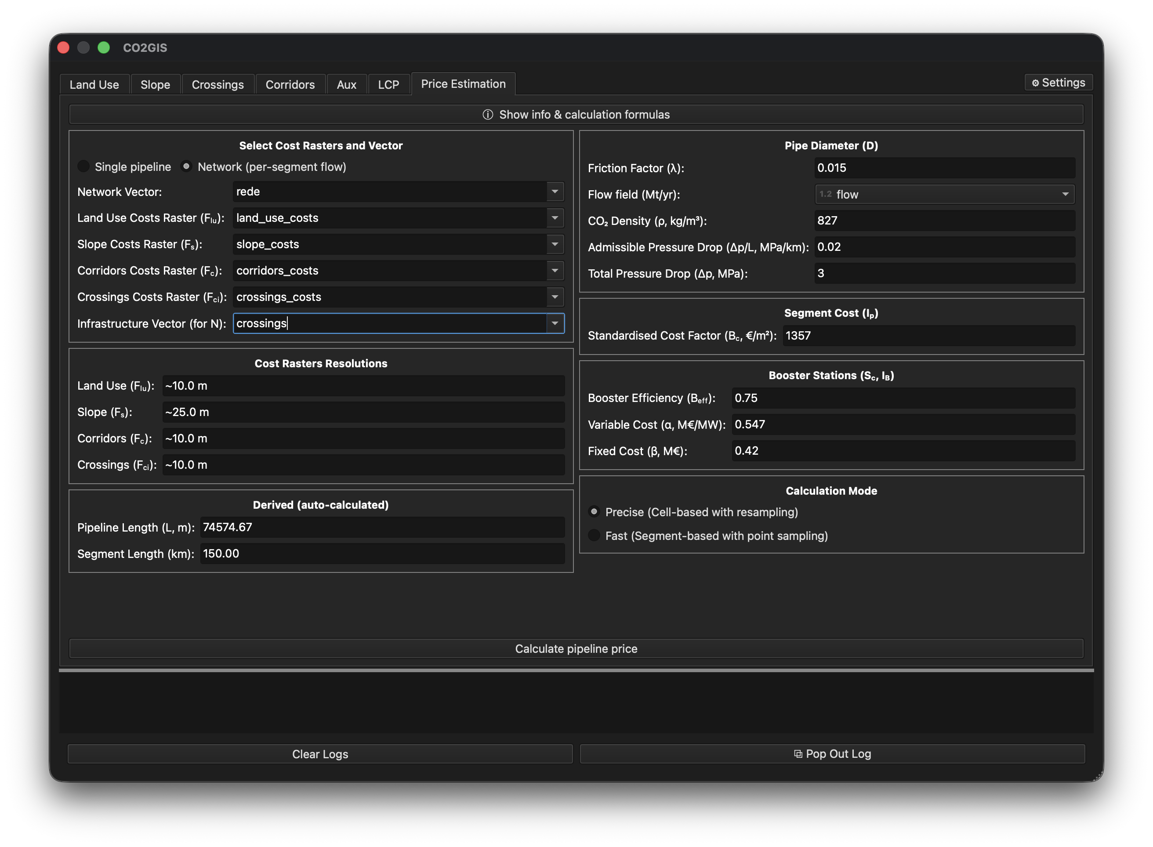
Task: Click the Slope resolution ~25.0 m field
Action: tap(363, 412)
